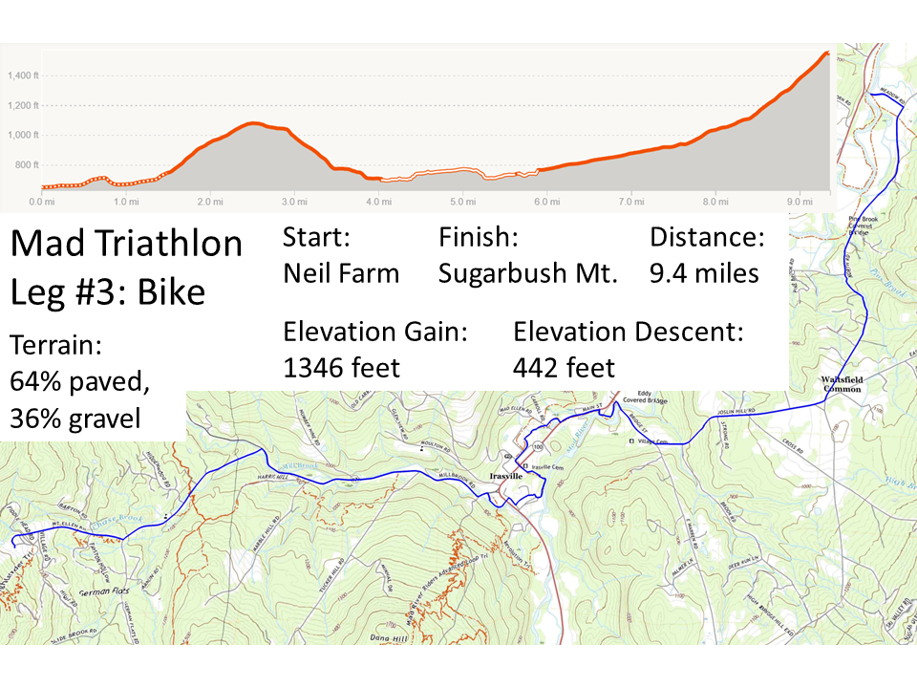The height and width of the screenshot is (688, 917).
Task: Click the Neil Farm start text
Action: tap(341, 273)
